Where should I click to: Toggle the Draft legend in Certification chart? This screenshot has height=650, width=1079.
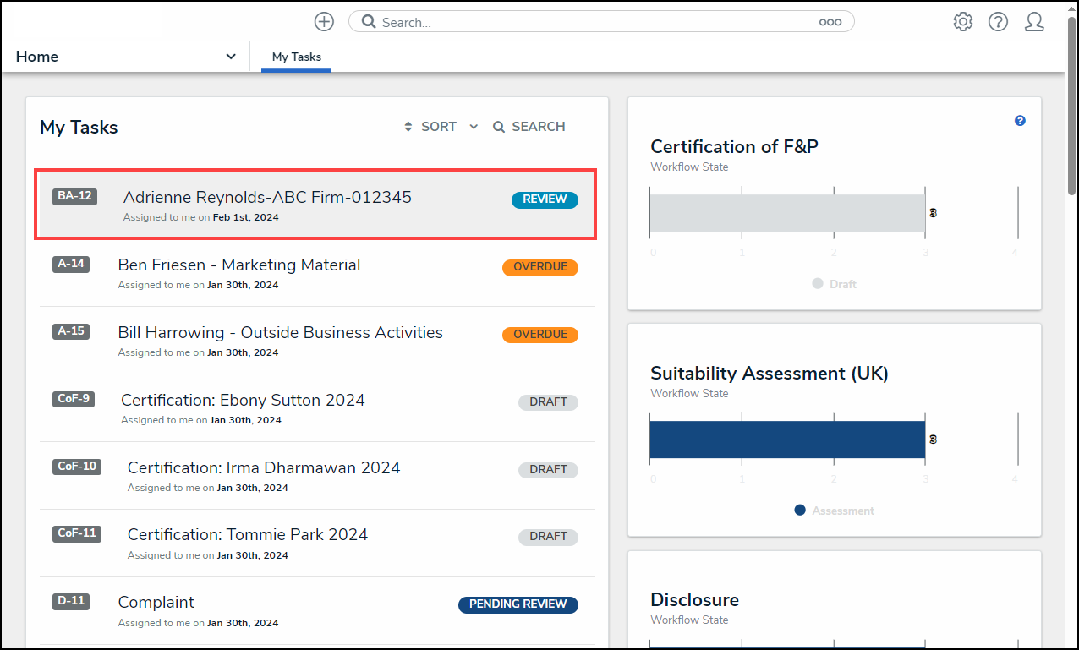point(834,284)
